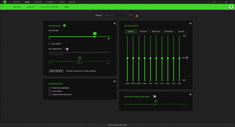The image size is (235, 127).
Task: Click the back navigation arrow
Action: click(x=3, y=7)
